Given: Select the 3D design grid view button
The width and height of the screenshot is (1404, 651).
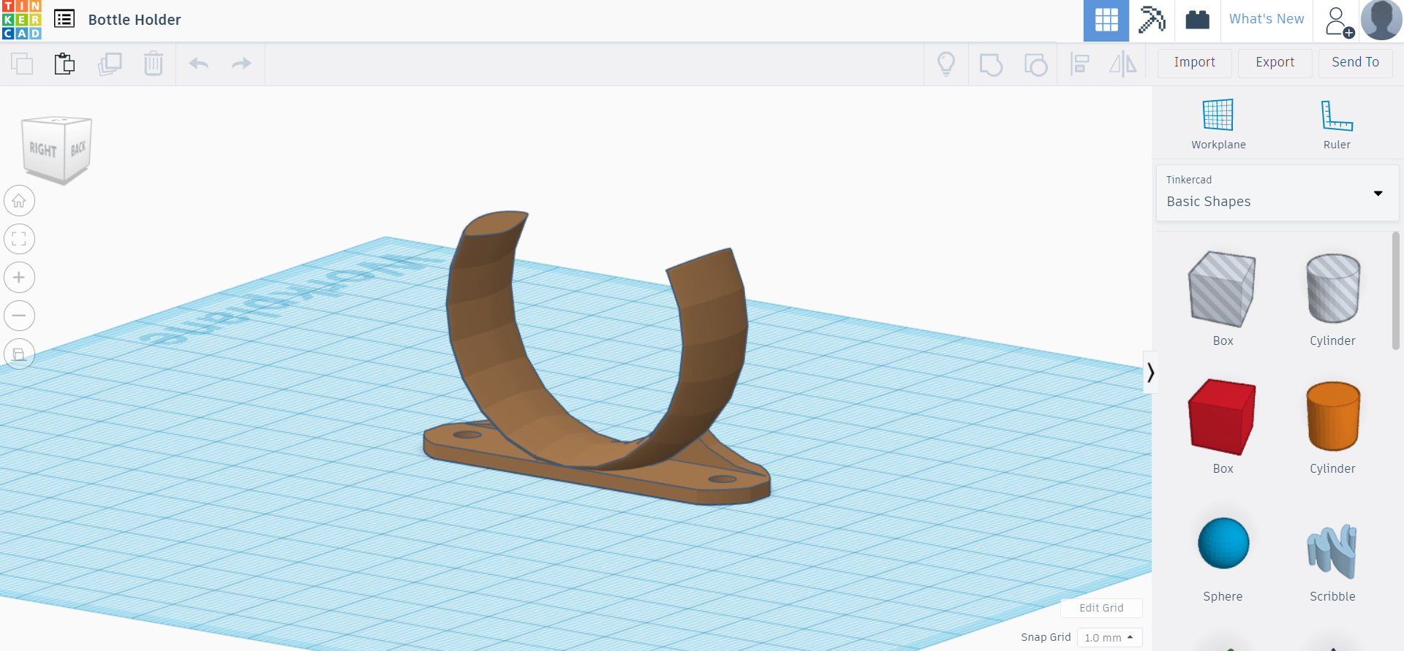Looking at the screenshot, I should [1106, 20].
